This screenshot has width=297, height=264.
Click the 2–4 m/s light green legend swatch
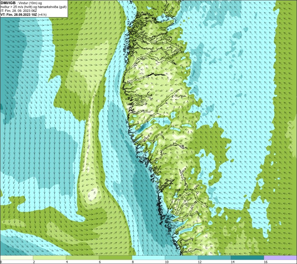[x=49, y=258]
